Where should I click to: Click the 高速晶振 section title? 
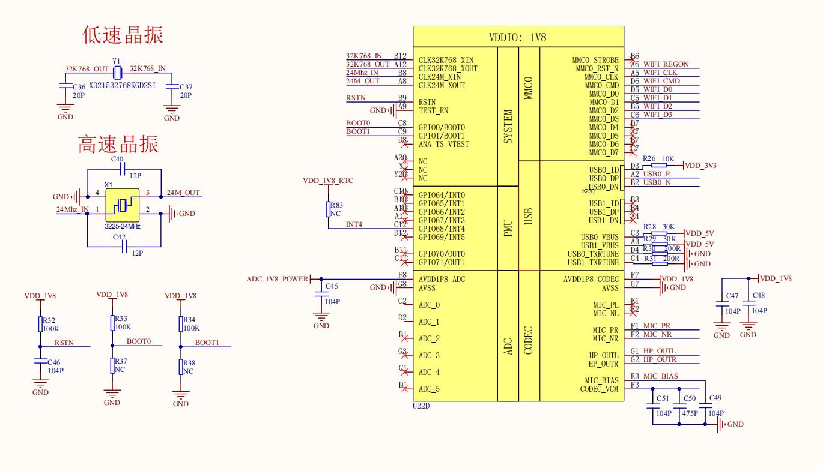(118, 145)
